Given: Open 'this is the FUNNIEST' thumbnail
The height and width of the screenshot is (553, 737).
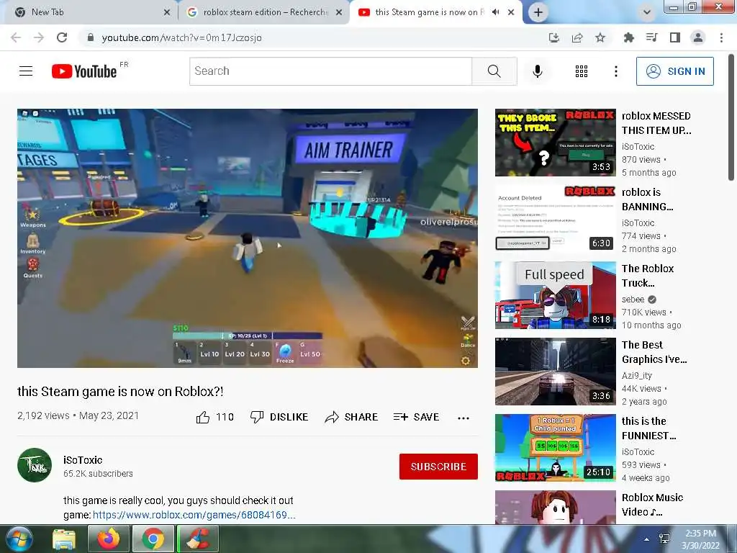Looking at the screenshot, I should (x=555, y=447).
